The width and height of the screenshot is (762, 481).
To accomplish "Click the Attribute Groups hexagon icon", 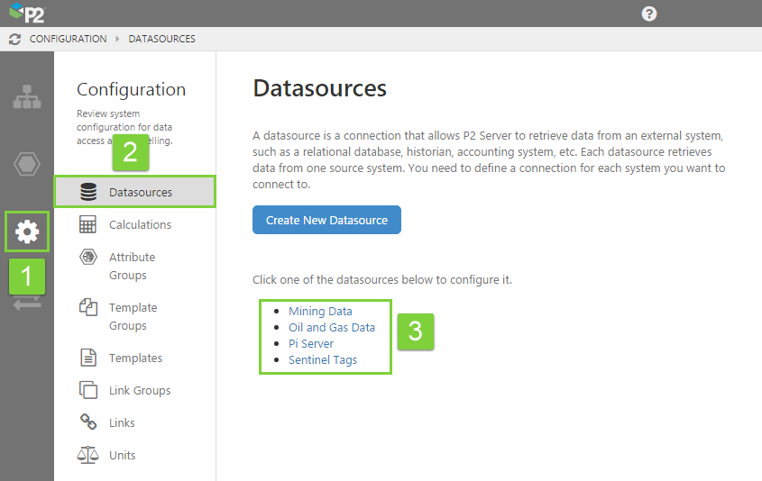I will 88,258.
